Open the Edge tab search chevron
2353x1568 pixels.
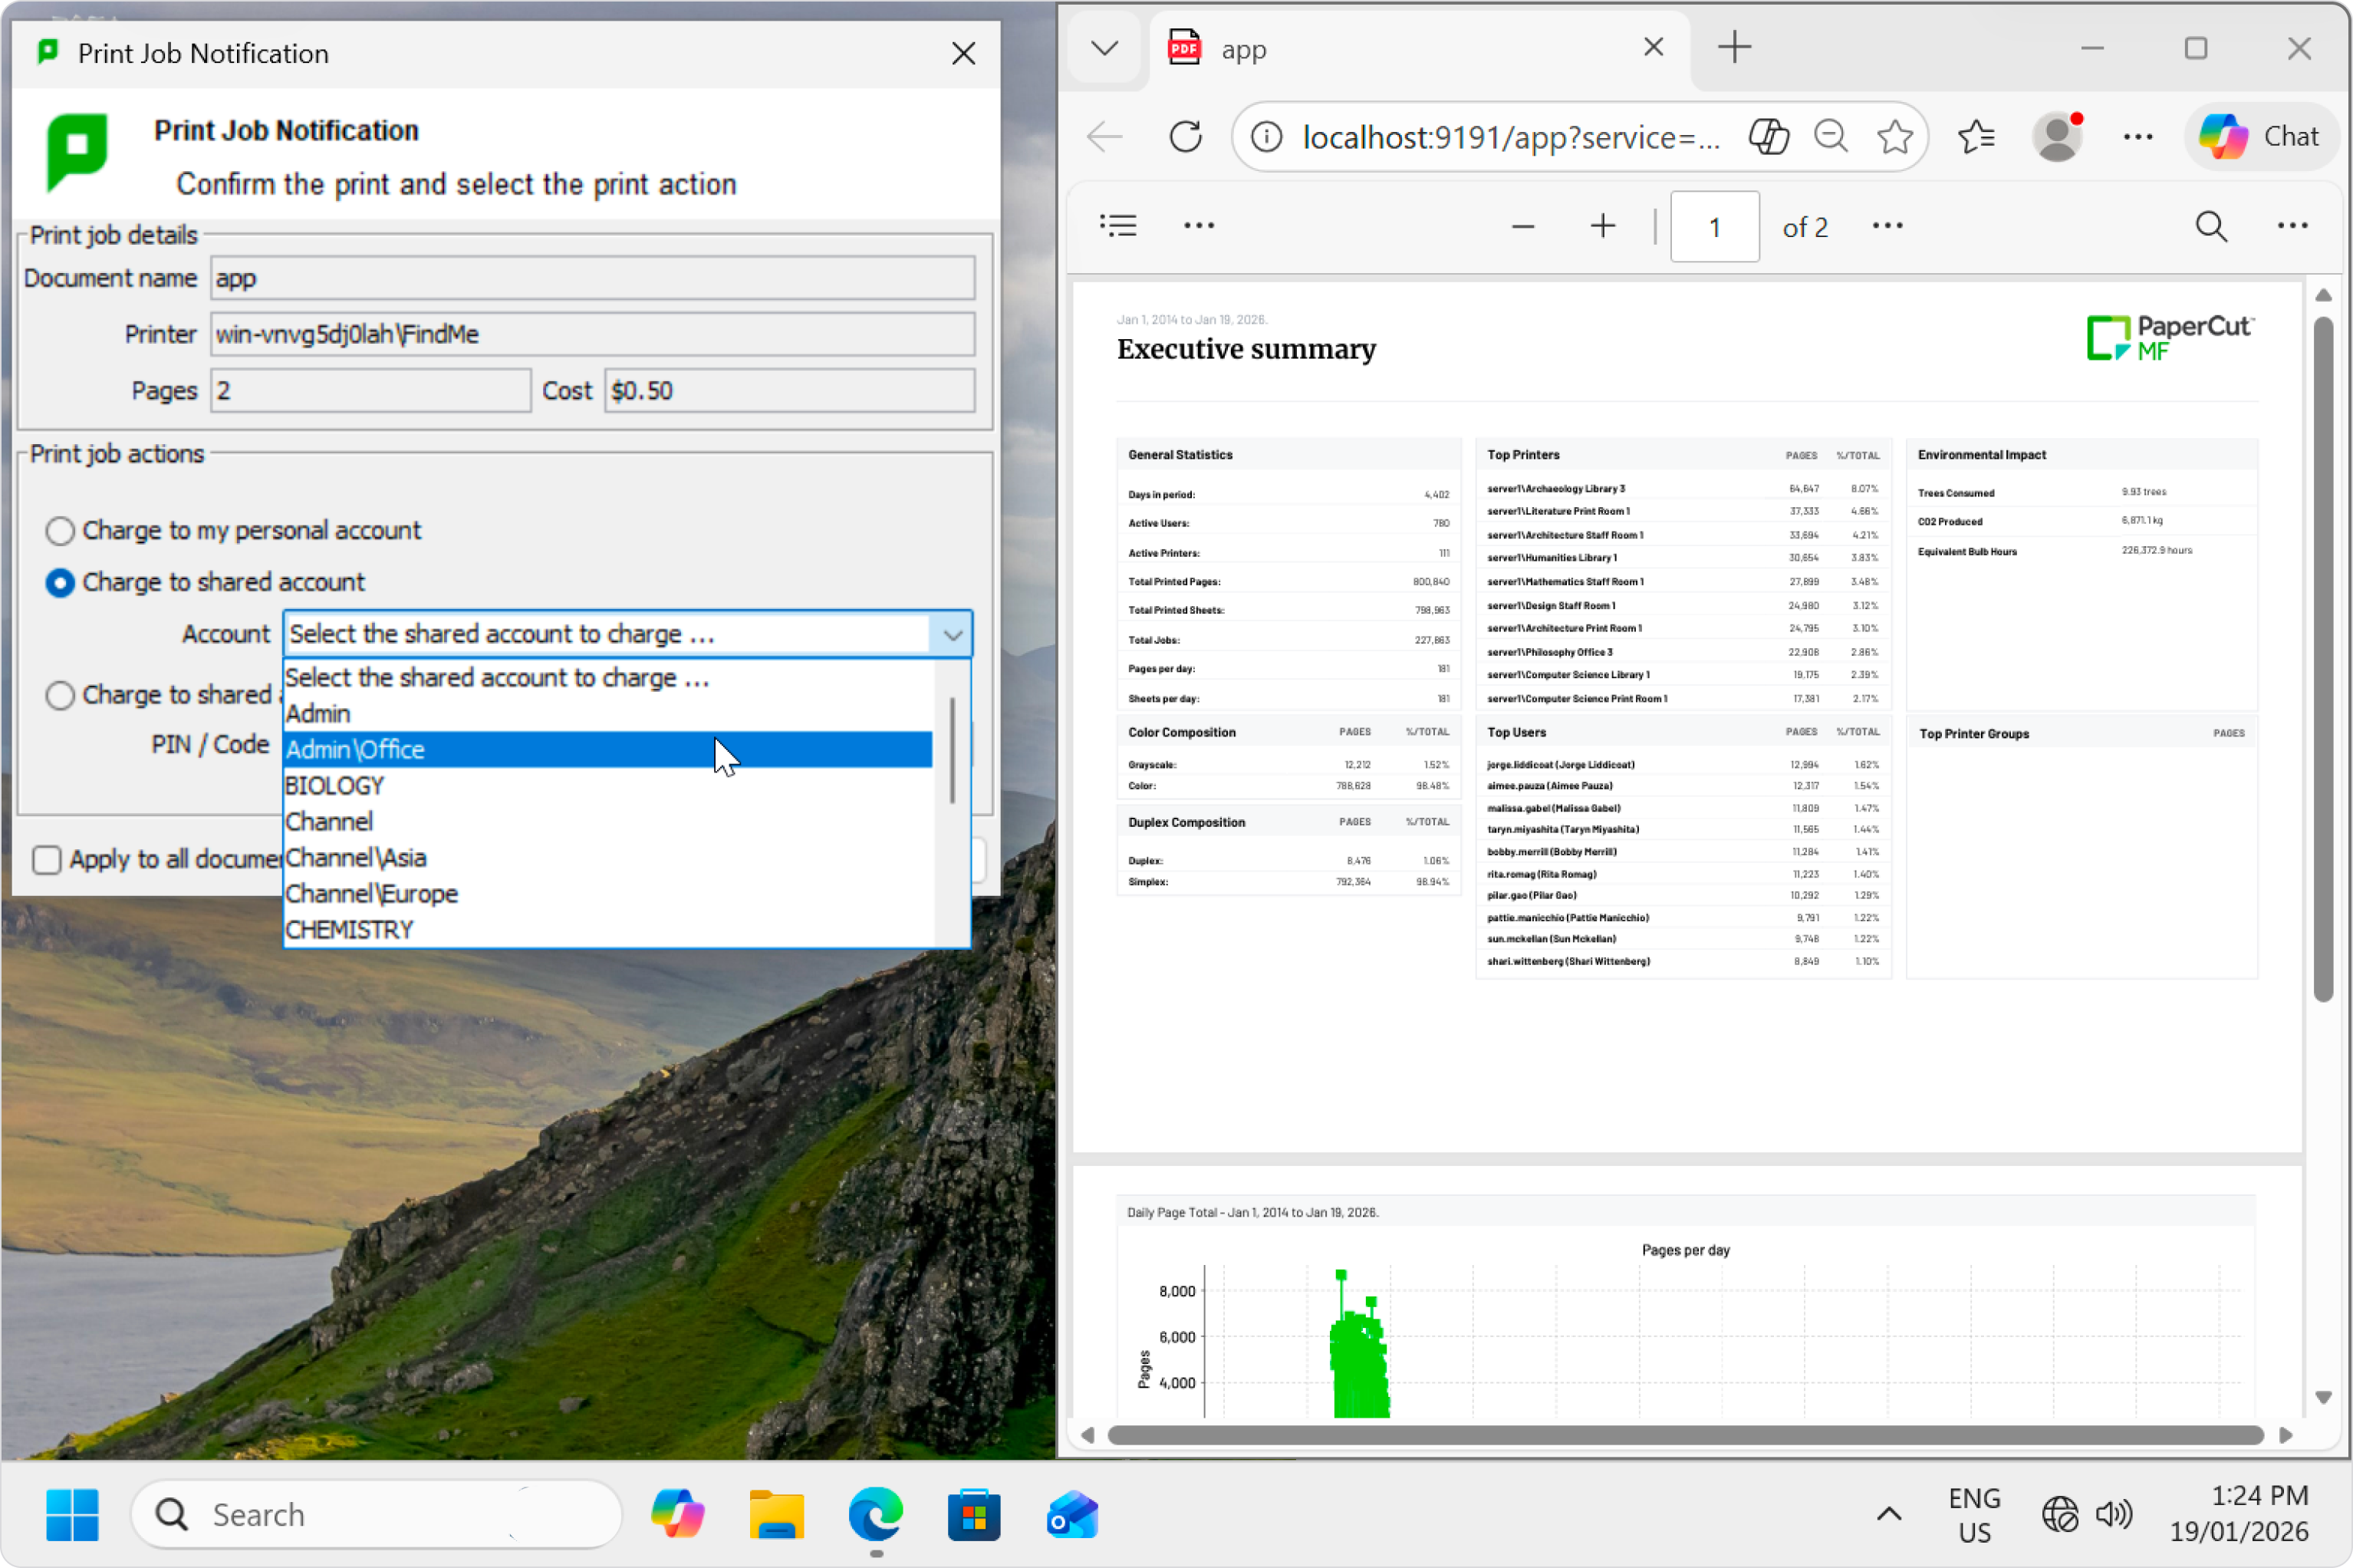(x=1104, y=47)
